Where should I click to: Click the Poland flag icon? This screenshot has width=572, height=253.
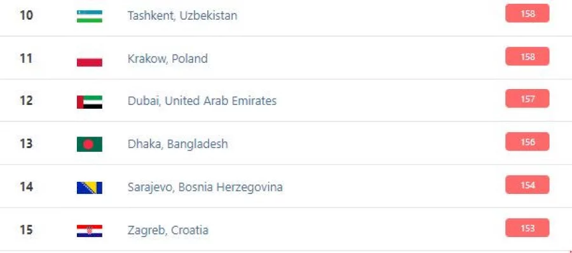(90, 59)
